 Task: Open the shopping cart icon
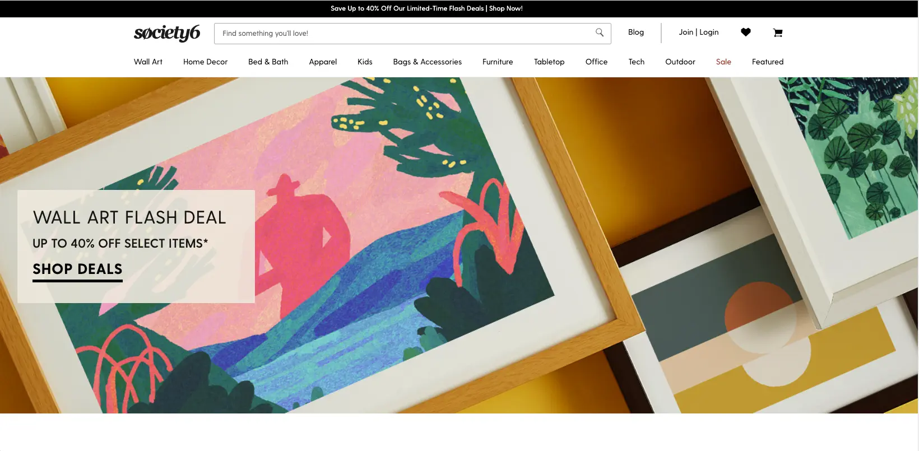(x=778, y=32)
